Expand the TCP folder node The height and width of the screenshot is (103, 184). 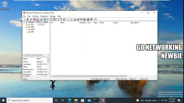pyautogui.click(x=26, y=25)
